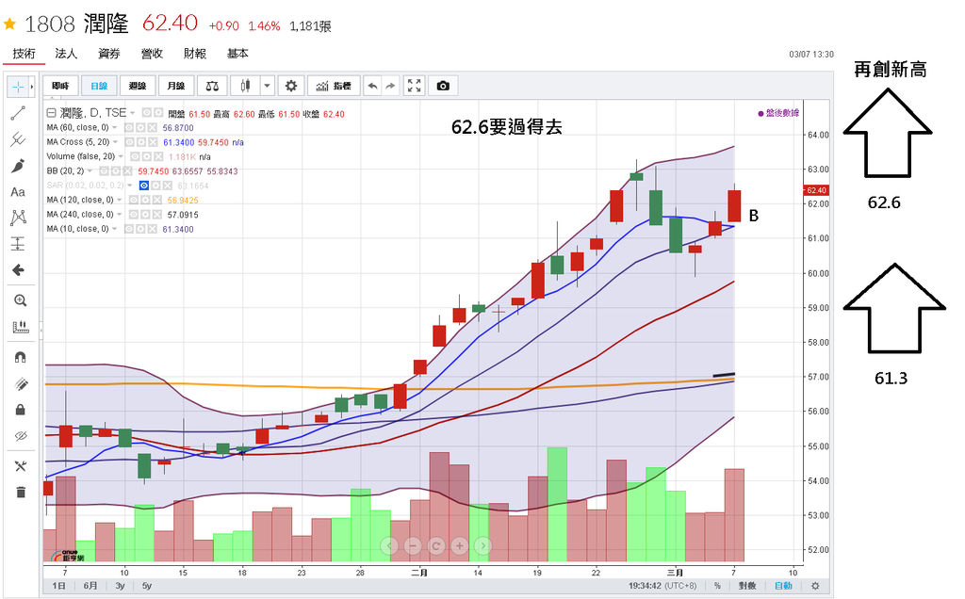Image resolution: width=965 pixels, height=599 pixels.
Task: Remove the MA (240, close, 0) indicator
Action: click(x=157, y=215)
